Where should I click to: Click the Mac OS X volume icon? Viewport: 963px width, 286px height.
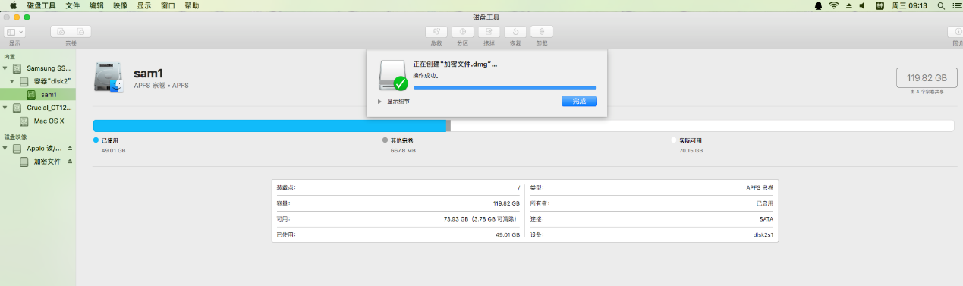coord(24,121)
